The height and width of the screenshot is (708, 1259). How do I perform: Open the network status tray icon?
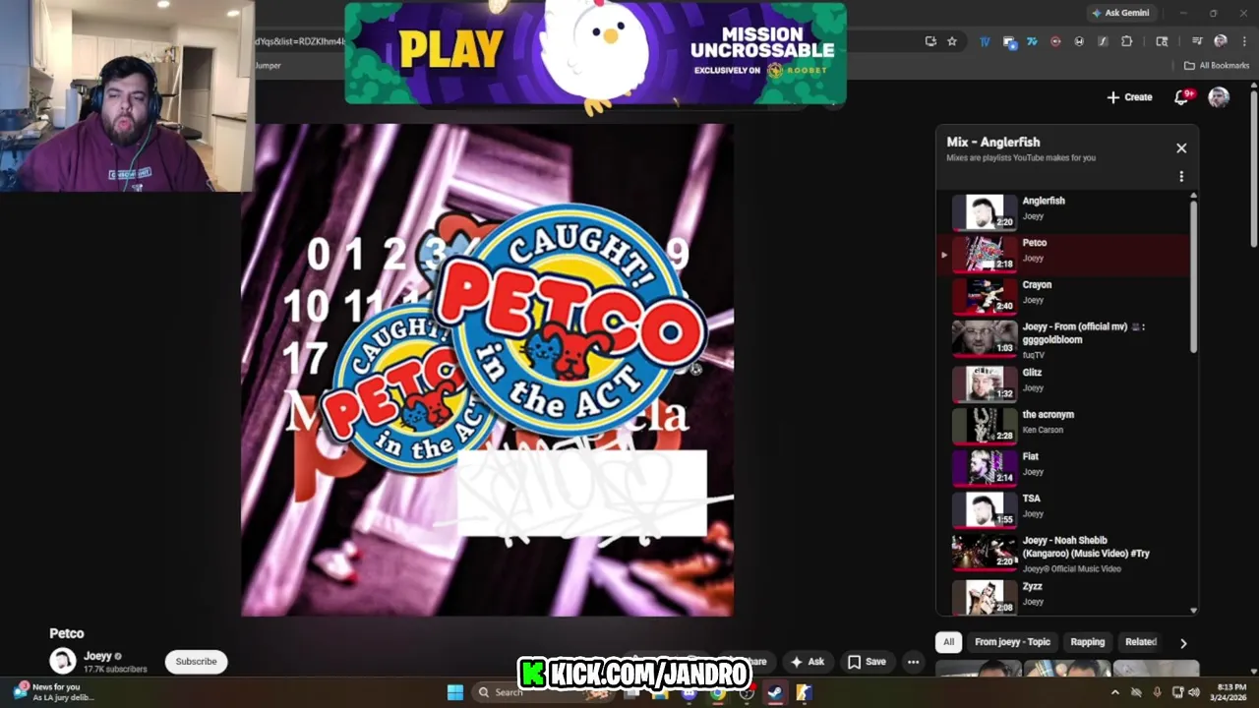(1178, 692)
